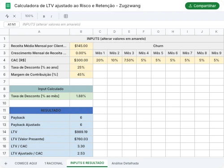
Task: Select row 1 header
Action: (4, 39)
